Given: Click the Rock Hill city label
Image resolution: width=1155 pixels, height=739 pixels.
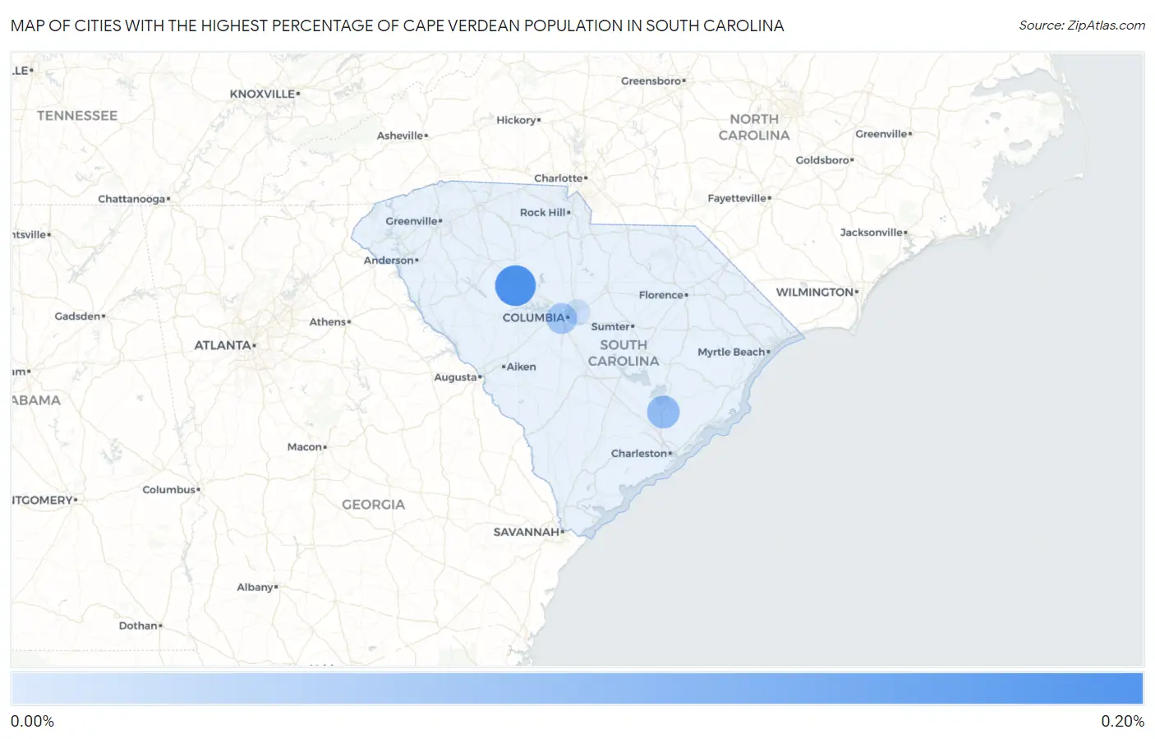Looking at the screenshot, I should pos(542,212).
